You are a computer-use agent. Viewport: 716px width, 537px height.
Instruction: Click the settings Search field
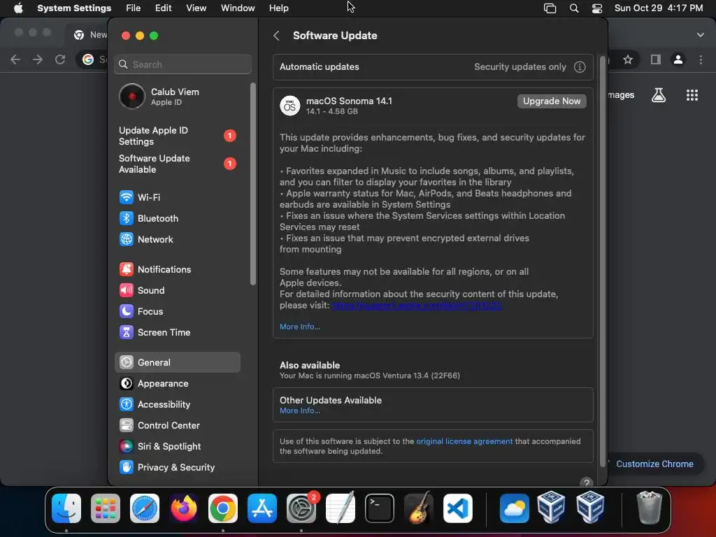[182, 64]
